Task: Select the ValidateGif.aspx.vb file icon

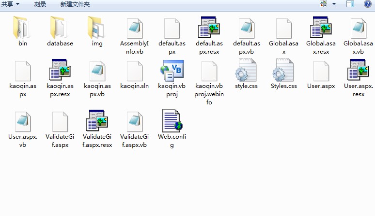Action: click(x=135, y=122)
